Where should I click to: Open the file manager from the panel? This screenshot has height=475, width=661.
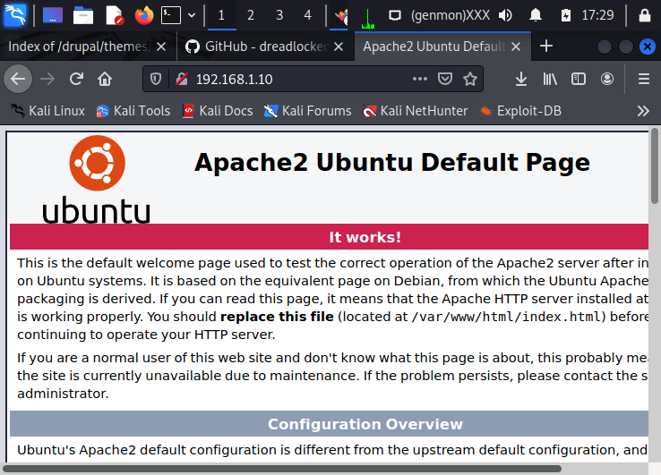[x=83, y=15]
